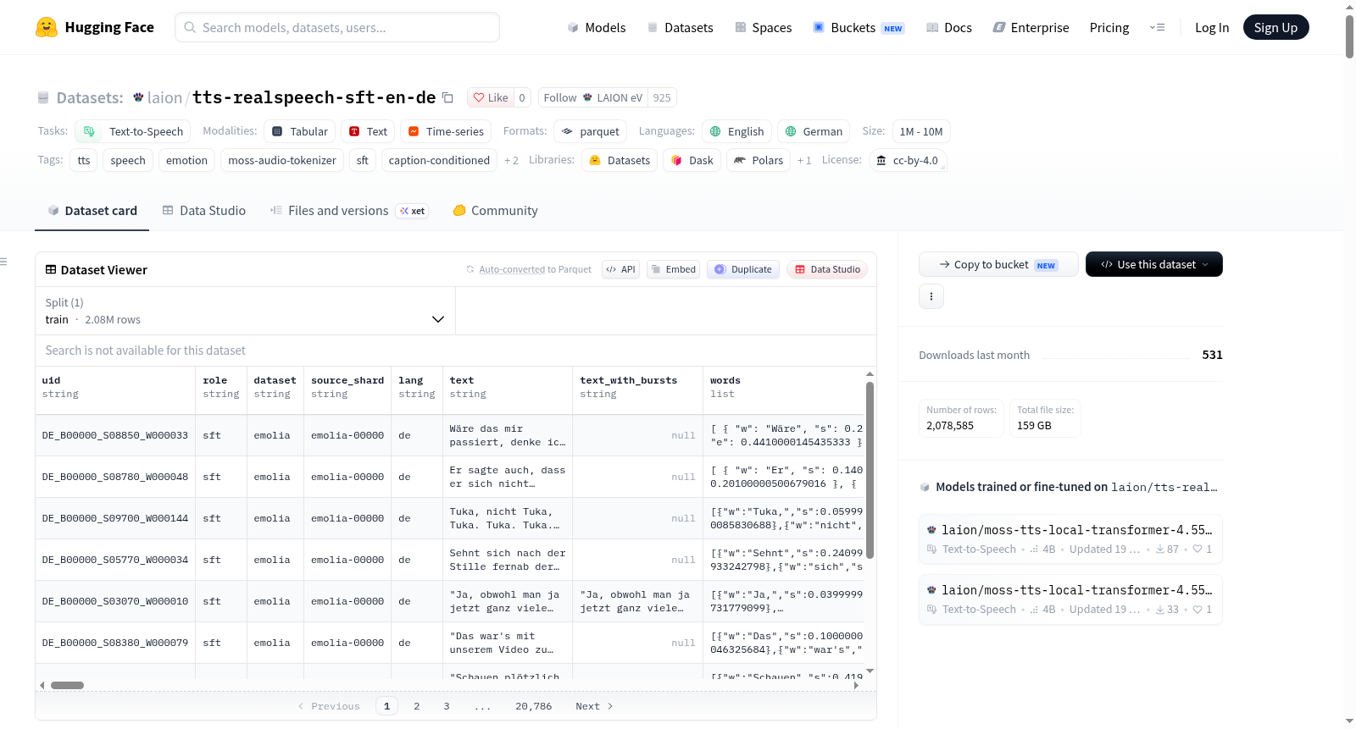Go to Models in top navigation
This screenshot has height=729, width=1356.
(597, 27)
